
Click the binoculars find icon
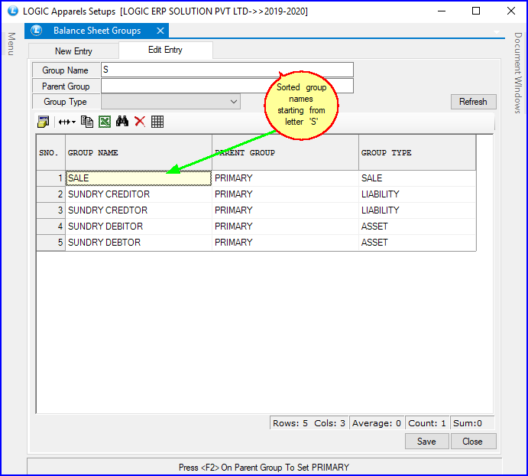(122, 122)
